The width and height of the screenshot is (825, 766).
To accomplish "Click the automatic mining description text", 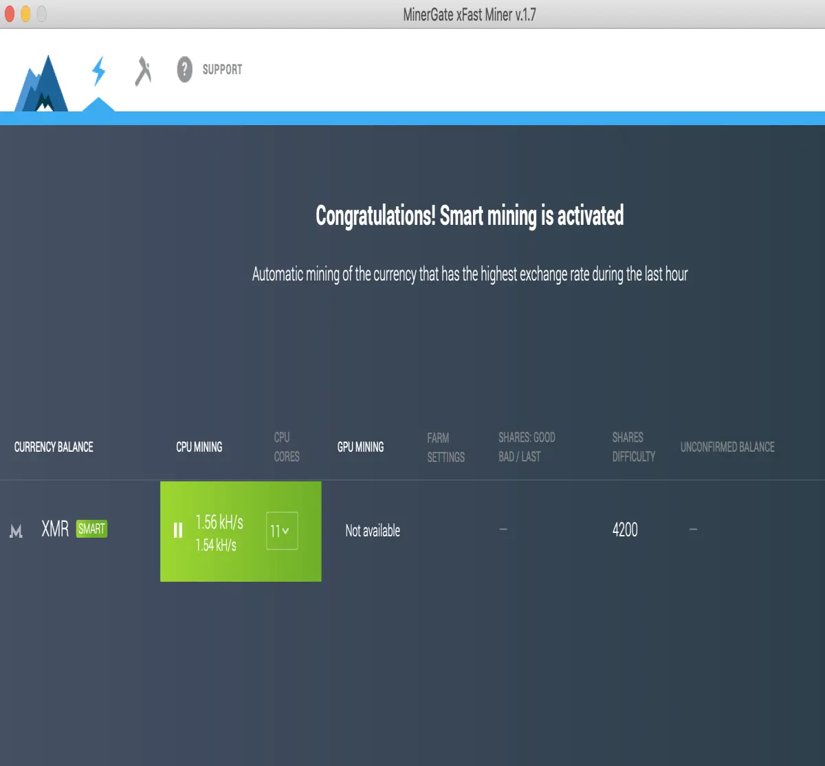I will 470,274.
